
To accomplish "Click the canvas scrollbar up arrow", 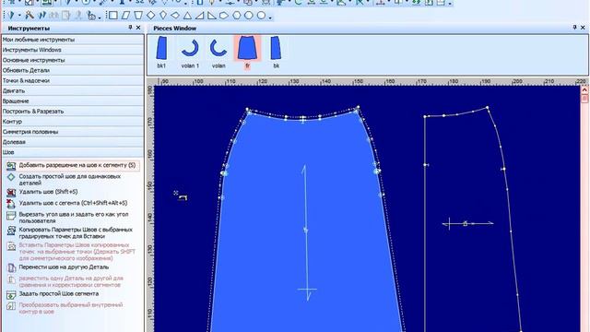I will [x=584, y=90].
